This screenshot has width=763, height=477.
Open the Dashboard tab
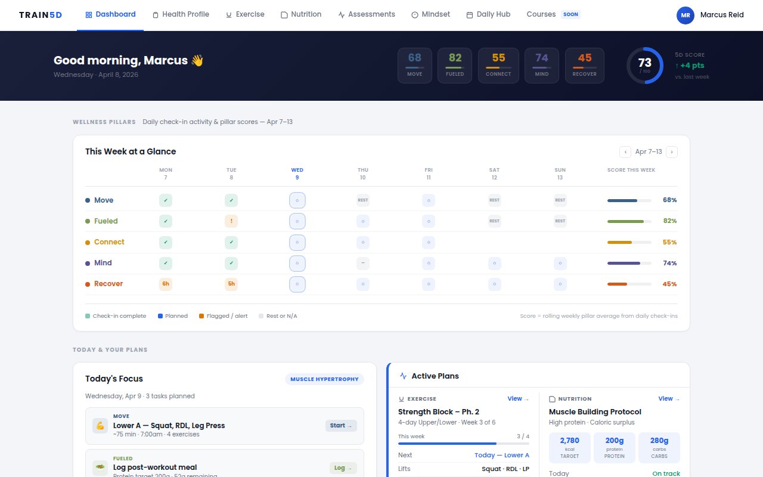110,14
